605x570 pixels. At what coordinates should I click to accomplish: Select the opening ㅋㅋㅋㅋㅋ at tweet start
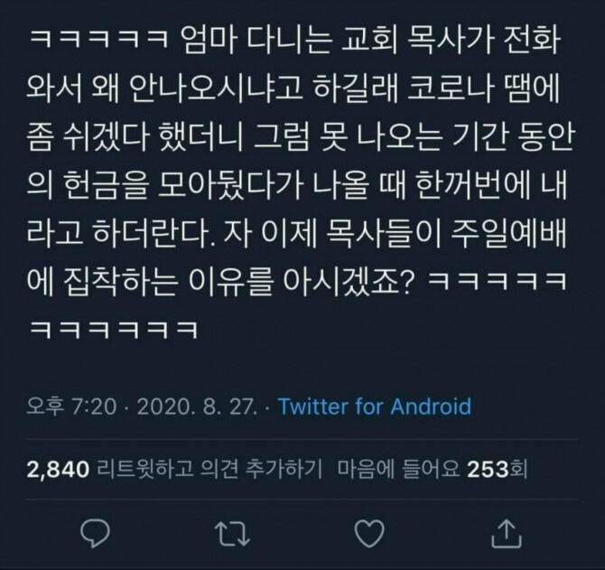click(x=99, y=40)
